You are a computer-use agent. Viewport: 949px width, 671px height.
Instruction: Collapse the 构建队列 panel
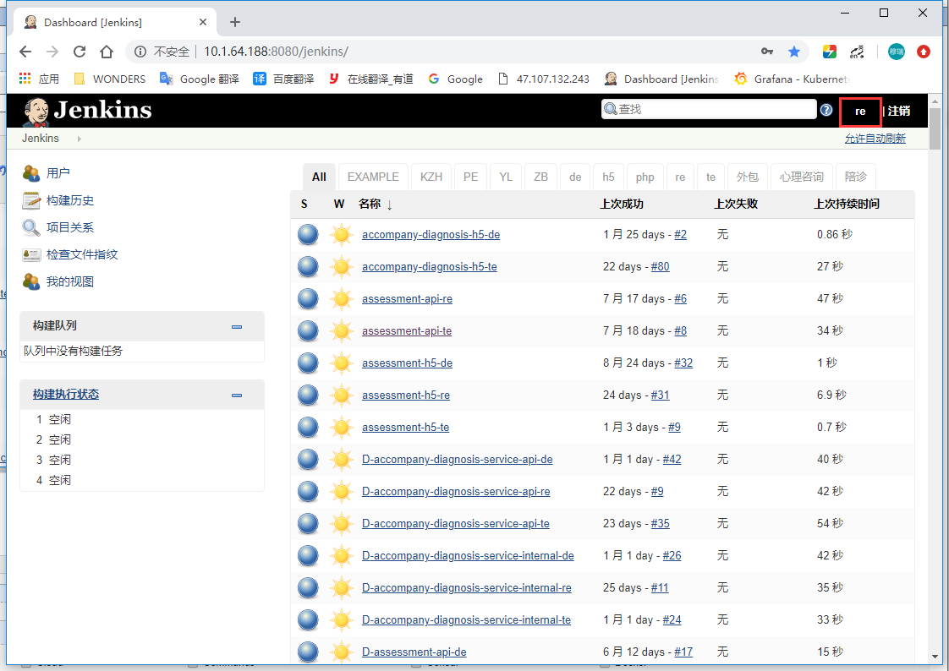click(237, 326)
